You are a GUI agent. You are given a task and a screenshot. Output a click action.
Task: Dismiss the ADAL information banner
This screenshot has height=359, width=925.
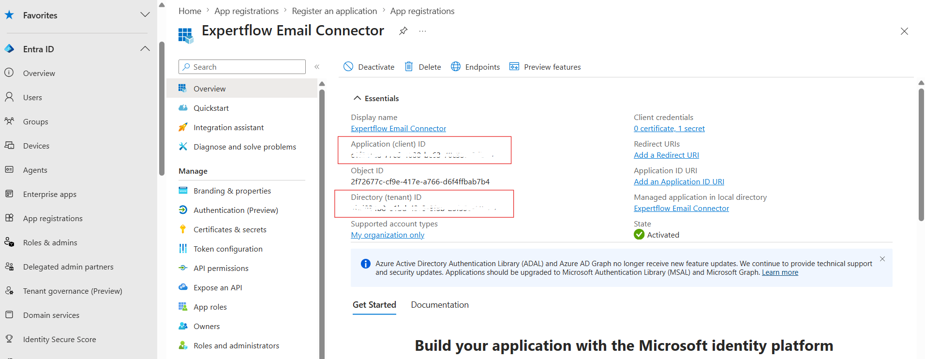pyautogui.click(x=882, y=259)
